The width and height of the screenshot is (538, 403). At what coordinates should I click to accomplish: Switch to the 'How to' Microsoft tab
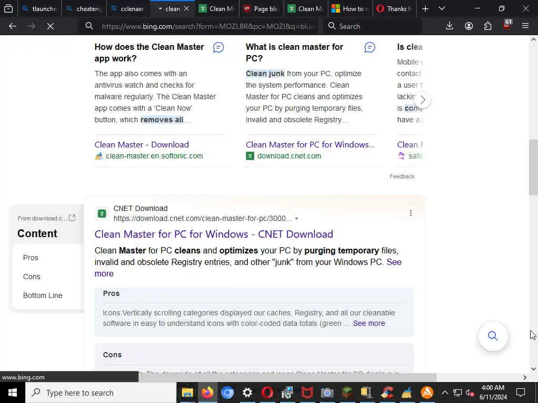[x=350, y=8]
